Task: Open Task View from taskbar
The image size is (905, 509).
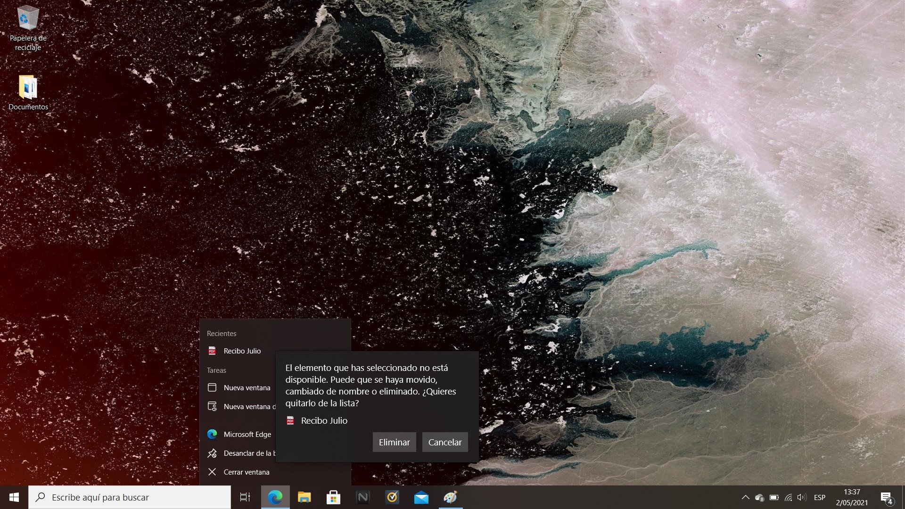Action: tap(245, 497)
